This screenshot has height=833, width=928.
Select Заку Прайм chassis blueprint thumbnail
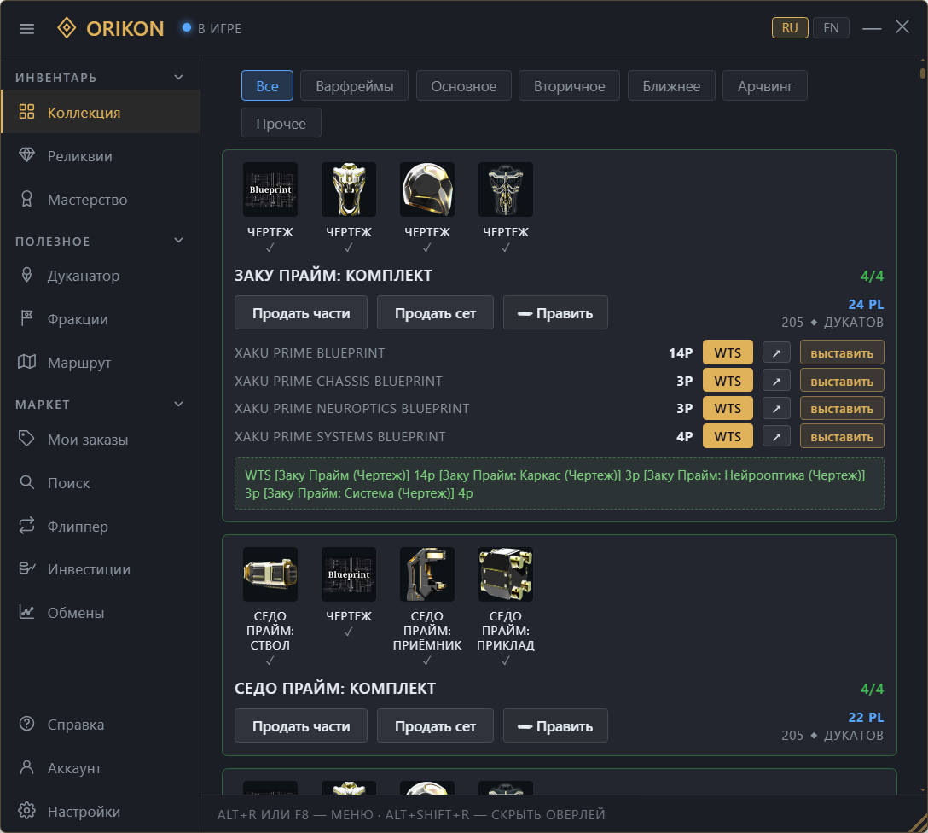[349, 189]
